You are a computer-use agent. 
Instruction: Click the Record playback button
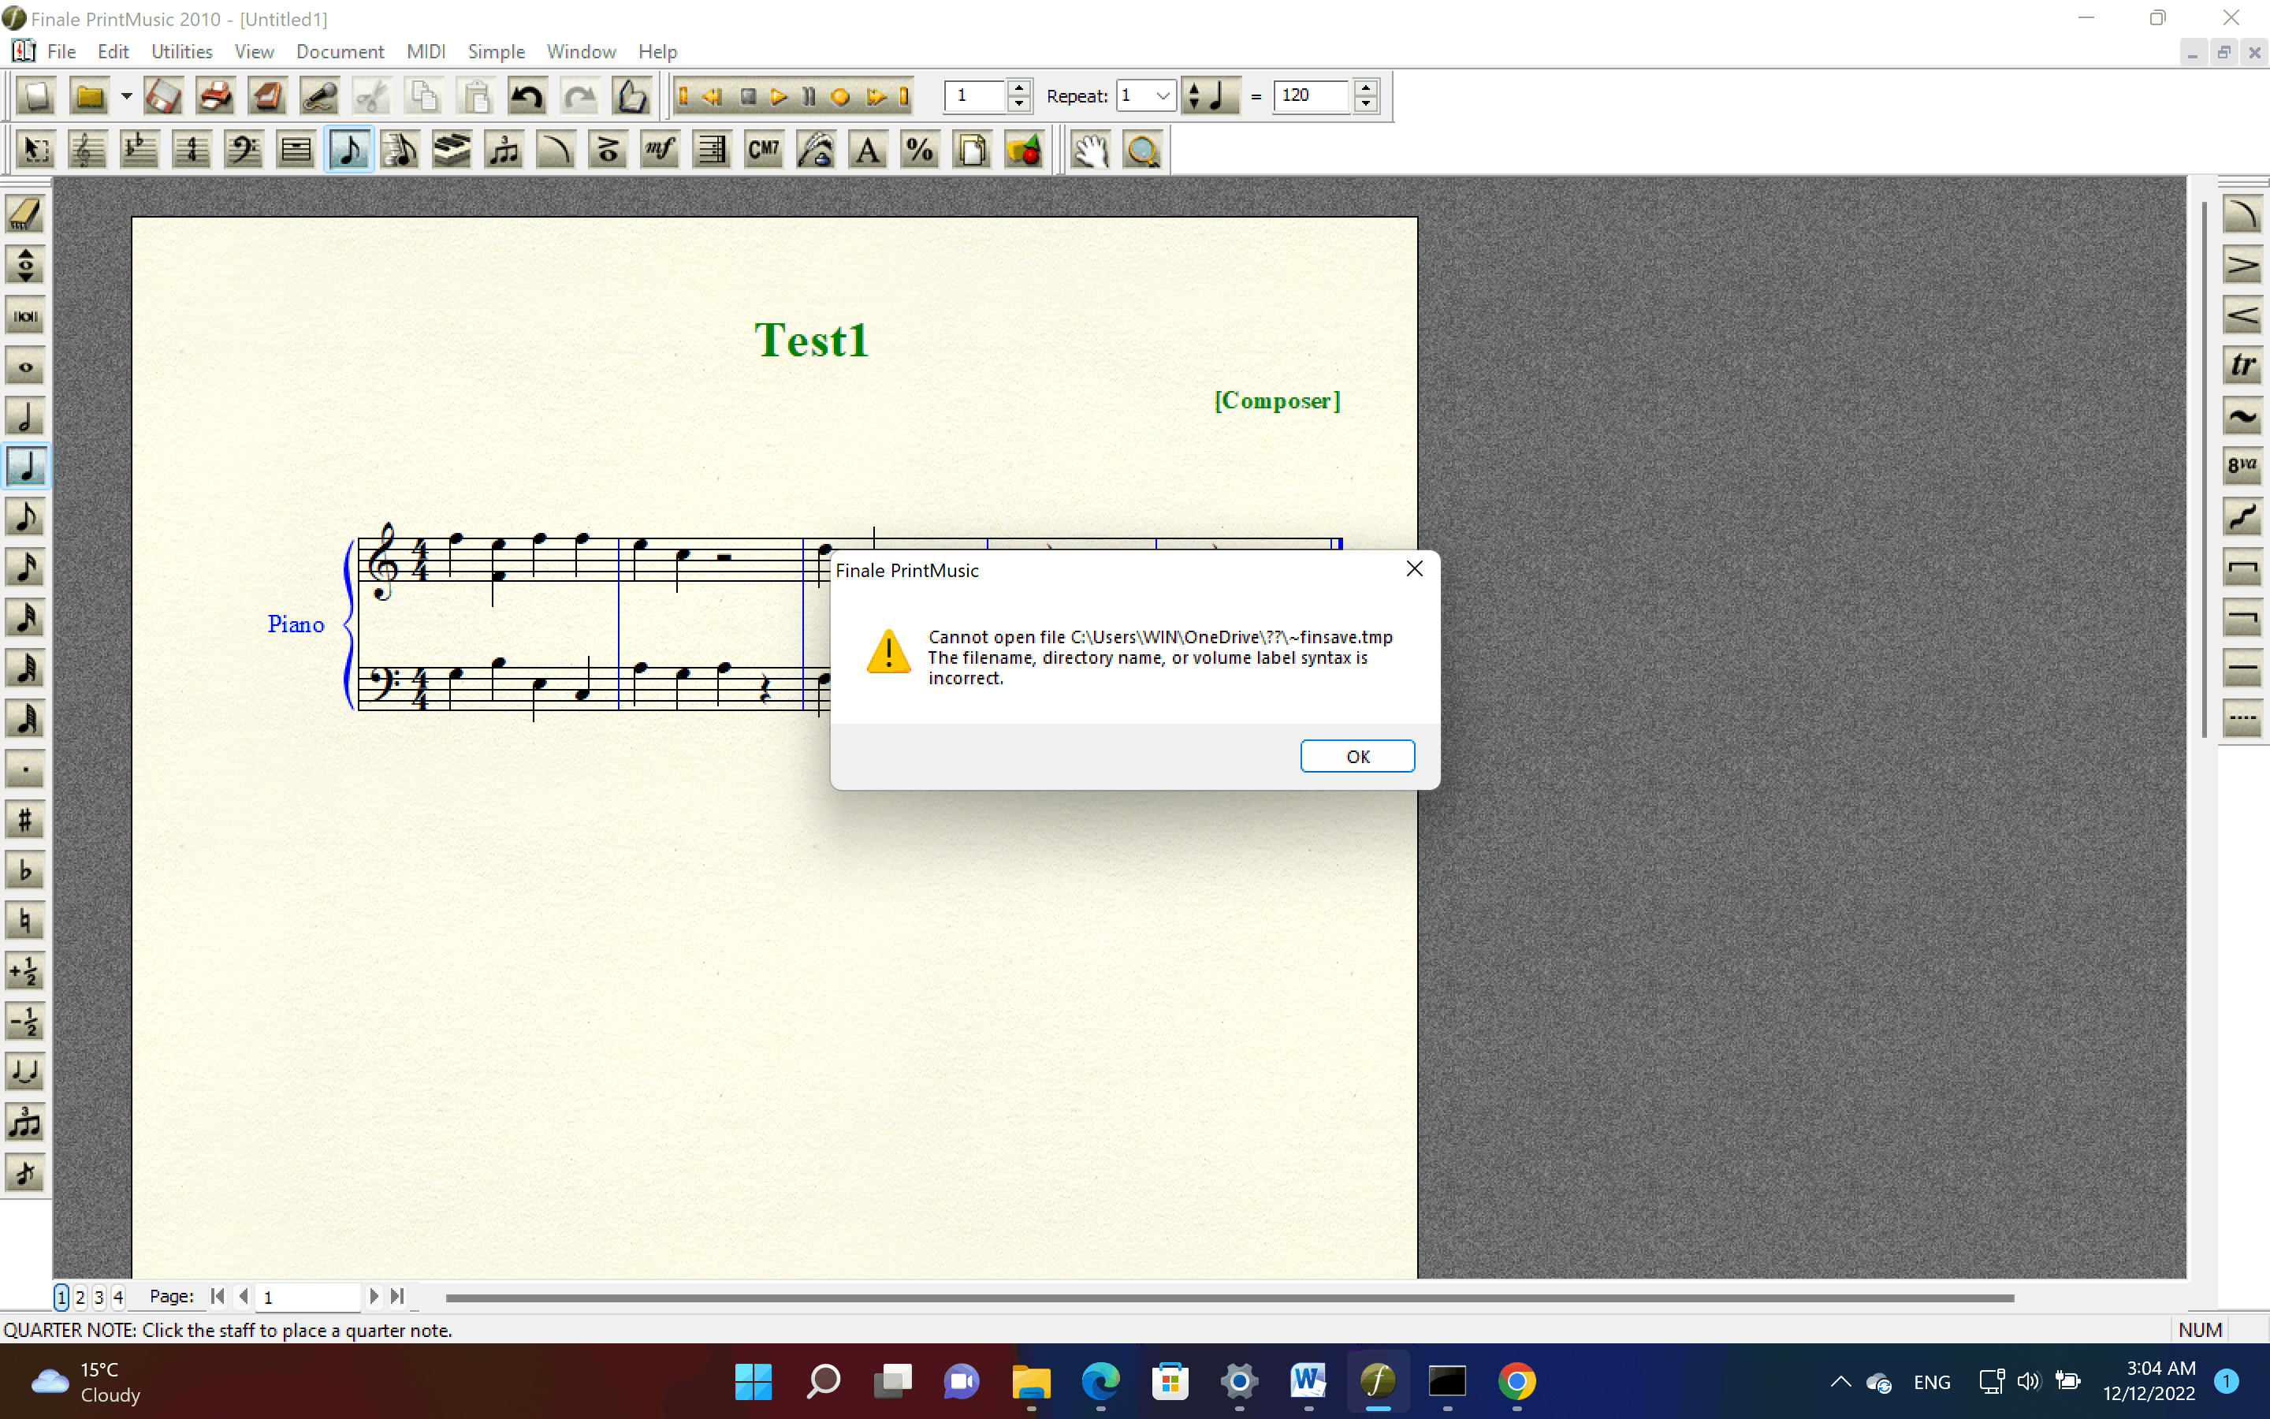pyautogui.click(x=840, y=95)
